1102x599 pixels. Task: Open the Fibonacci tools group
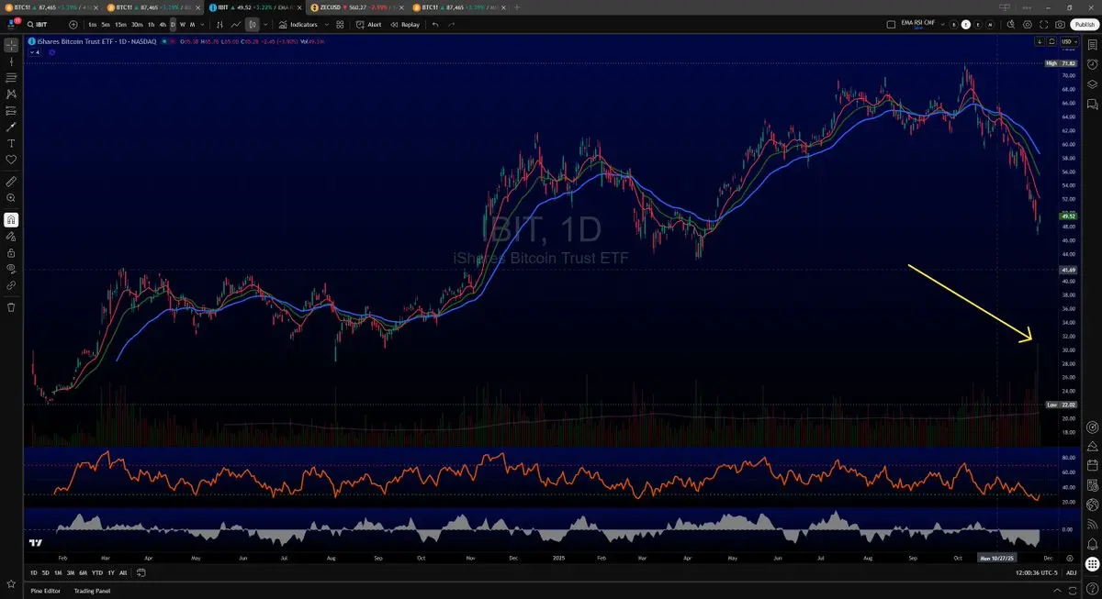[11, 77]
